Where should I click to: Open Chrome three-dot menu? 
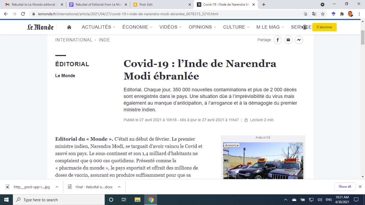point(359,14)
